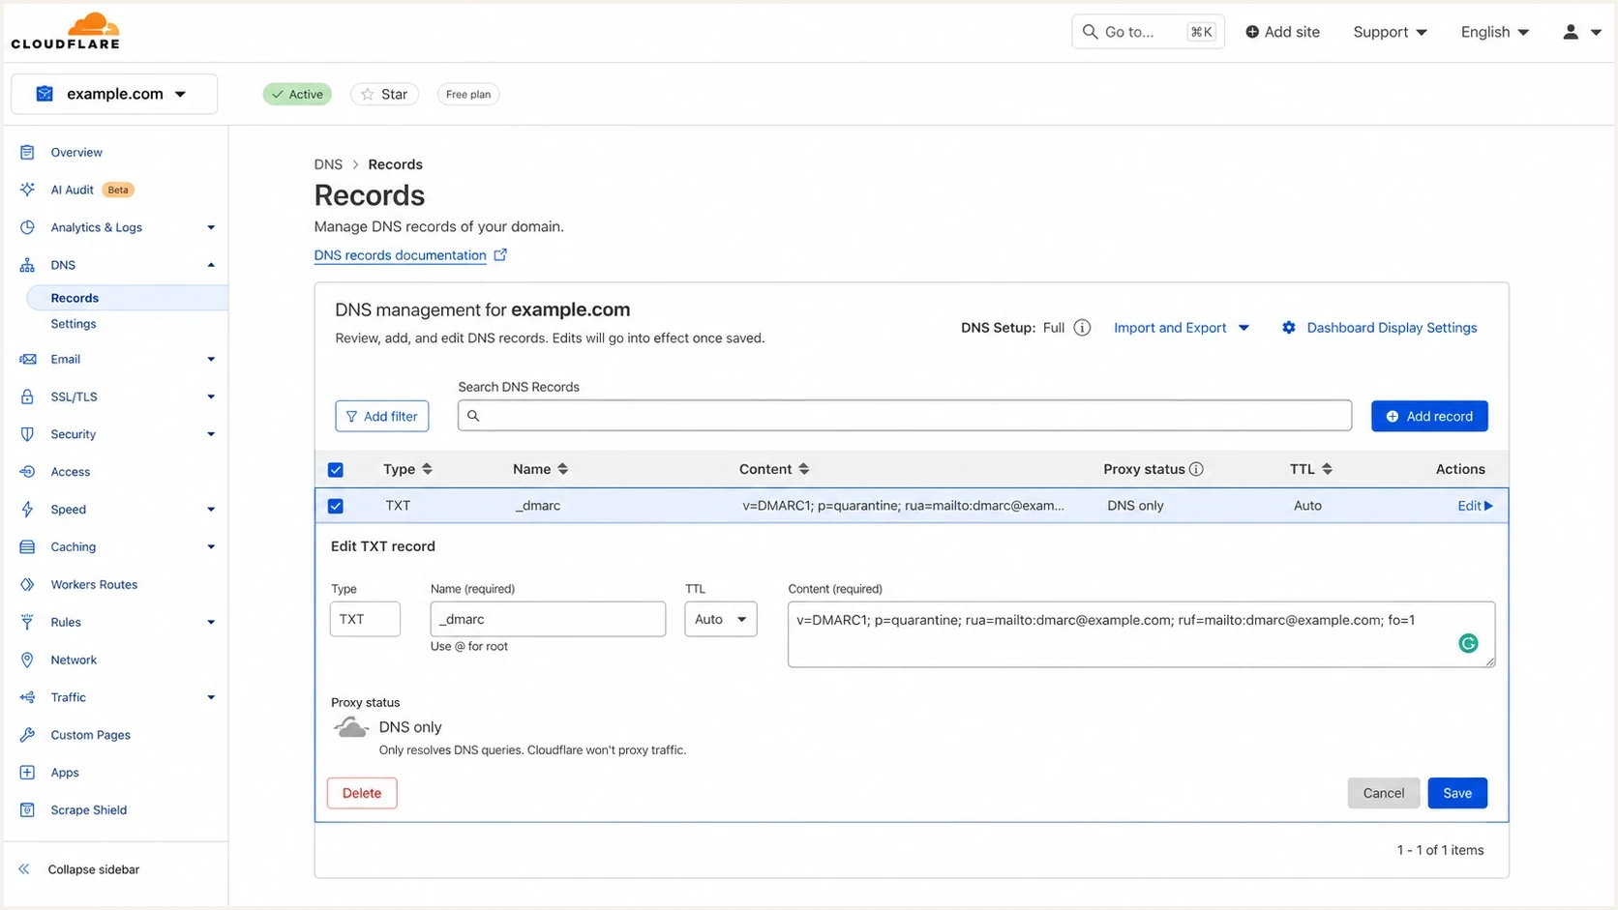Click the Traffic routing icon
The width and height of the screenshot is (1618, 910).
click(x=27, y=697)
